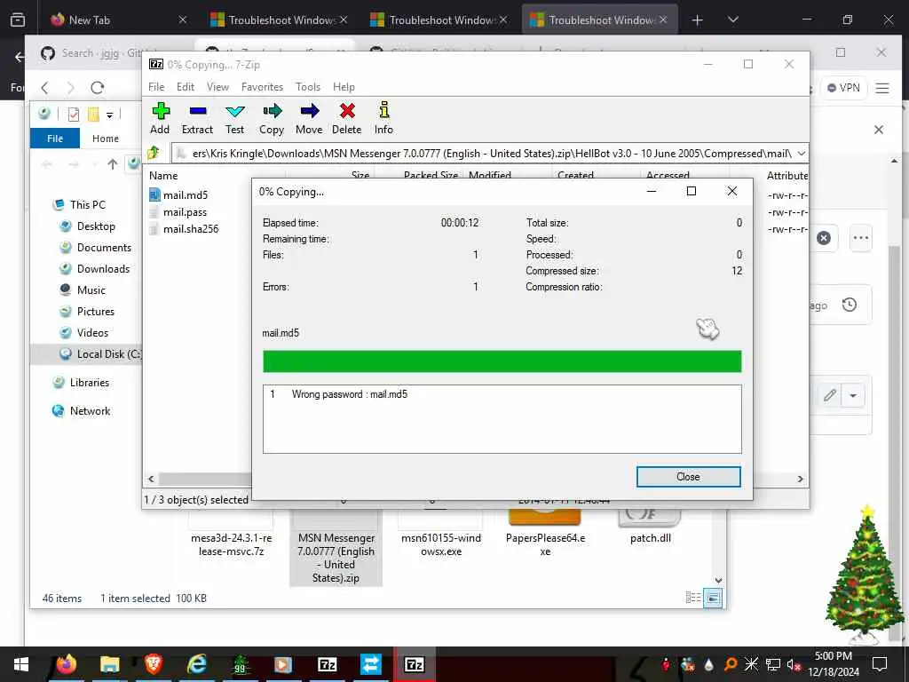Click the green copy progress bar
This screenshot has height=682, width=909.
click(x=502, y=361)
